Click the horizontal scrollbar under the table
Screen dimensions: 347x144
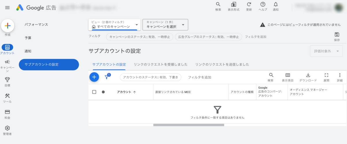coord(189,125)
